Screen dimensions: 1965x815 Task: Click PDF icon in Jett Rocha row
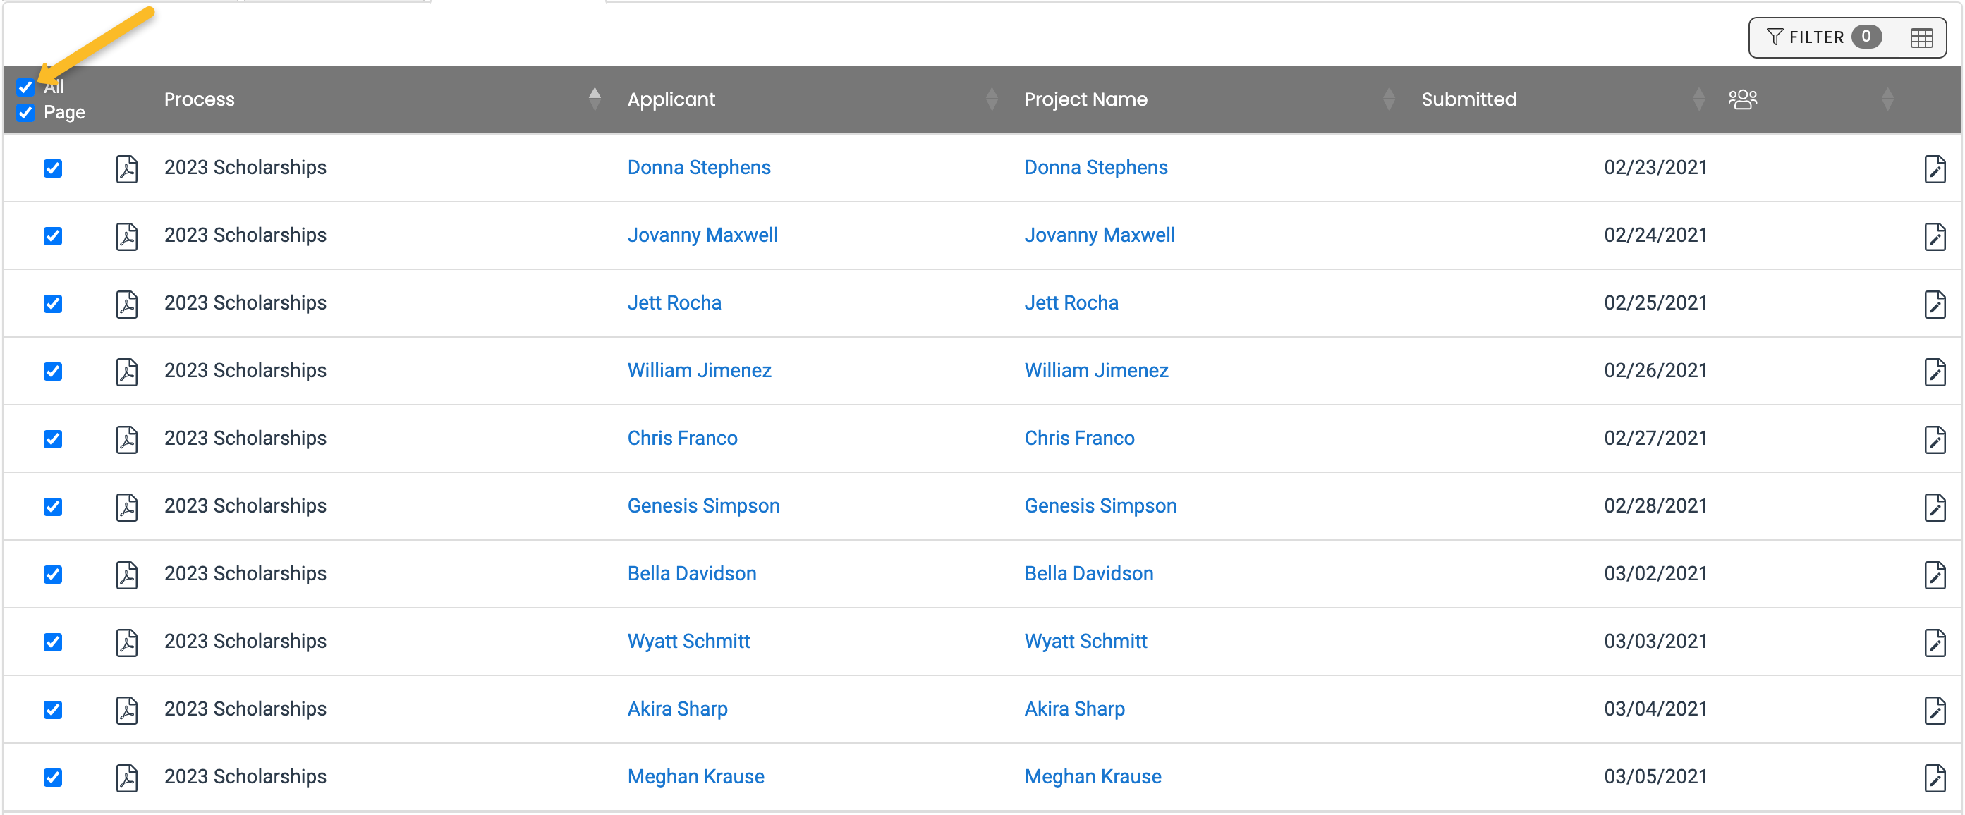tap(127, 304)
